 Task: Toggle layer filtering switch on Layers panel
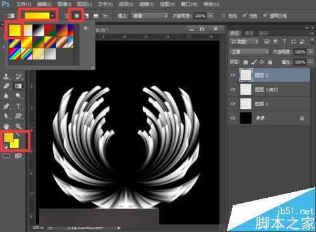[x=312, y=41]
